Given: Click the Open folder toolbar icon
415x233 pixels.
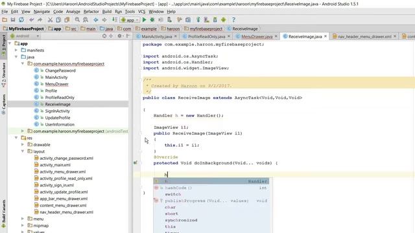Looking at the screenshot, I should pyautogui.click(x=5, y=20).
